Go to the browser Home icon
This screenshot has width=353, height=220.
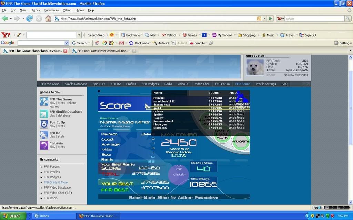point(48,19)
